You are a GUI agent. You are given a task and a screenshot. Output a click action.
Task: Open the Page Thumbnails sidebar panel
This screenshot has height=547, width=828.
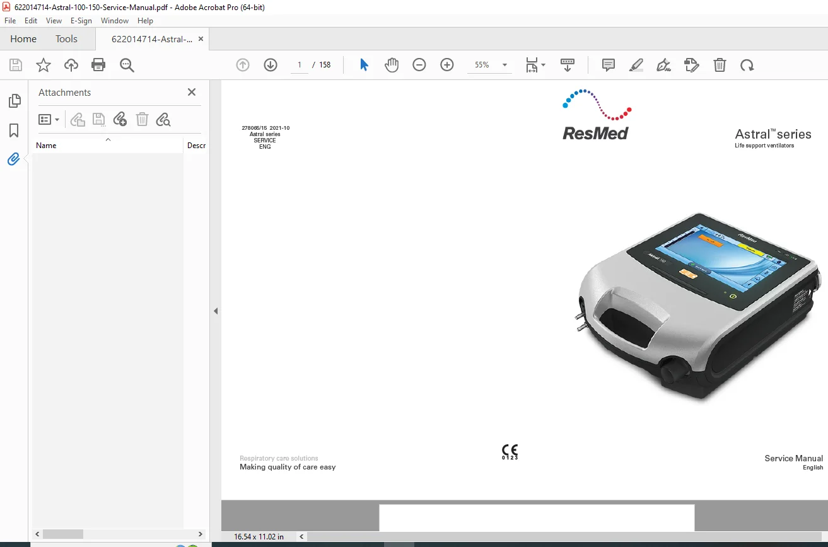(14, 101)
